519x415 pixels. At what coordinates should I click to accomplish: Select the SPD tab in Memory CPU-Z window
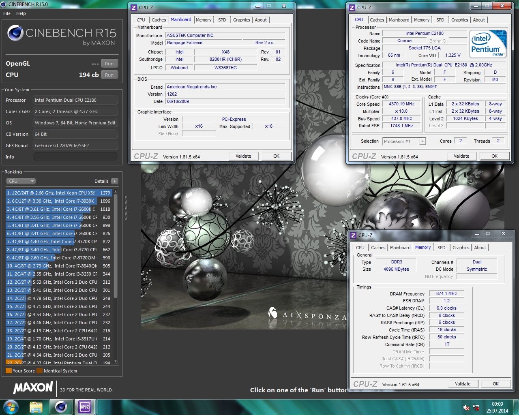pyautogui.click(x=441, y=248)
